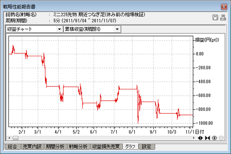The height and width of the screenshot is (154, 231).
Task: Click the 5分 period text
Action: [57, 21]
